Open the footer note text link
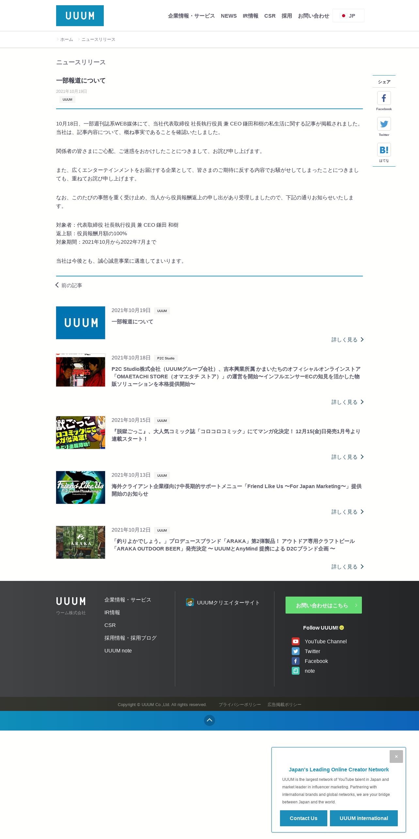This screenshot has height=839, width=419. (x=310, y=671)
